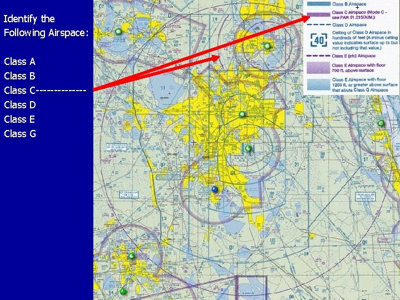Click green pin in the lower-left yellow cluster

point(132,256)
